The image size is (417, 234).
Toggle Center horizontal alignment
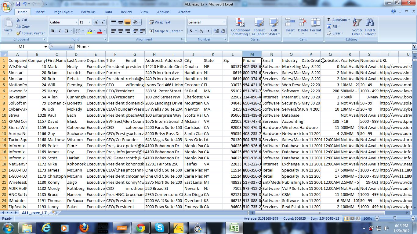(x=121, y=31)
